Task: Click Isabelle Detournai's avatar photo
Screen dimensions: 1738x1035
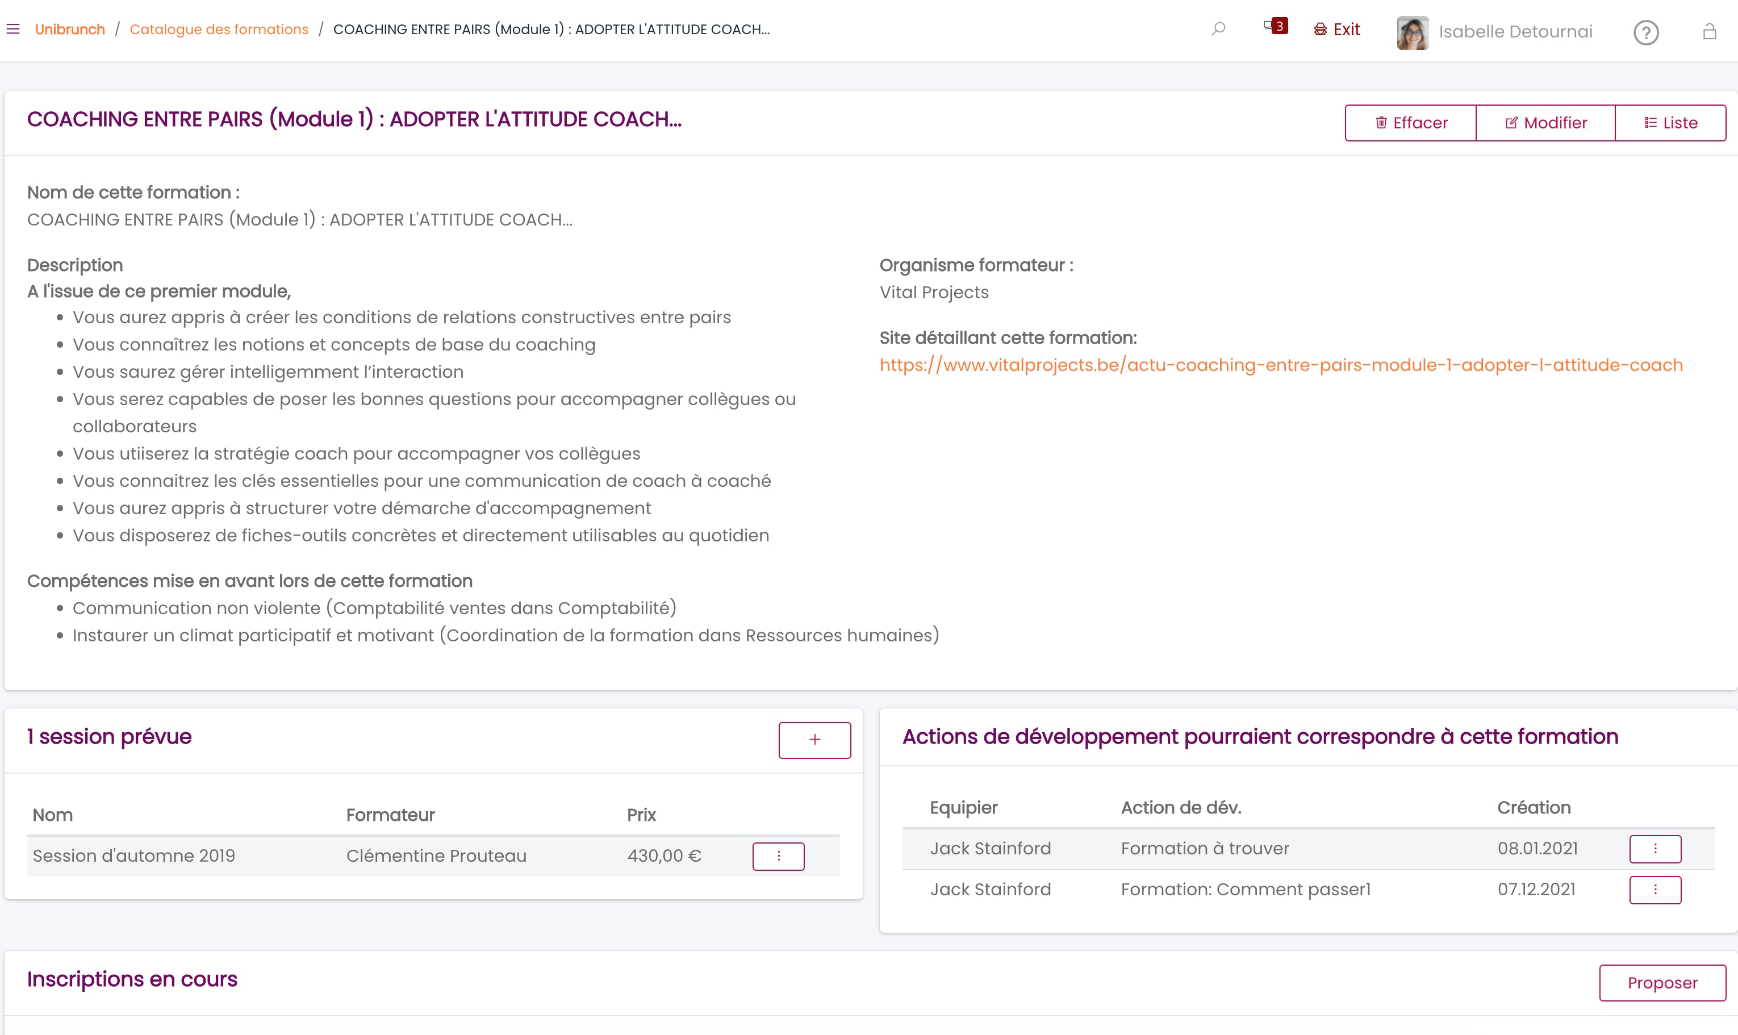Action: click(1412, 32)
